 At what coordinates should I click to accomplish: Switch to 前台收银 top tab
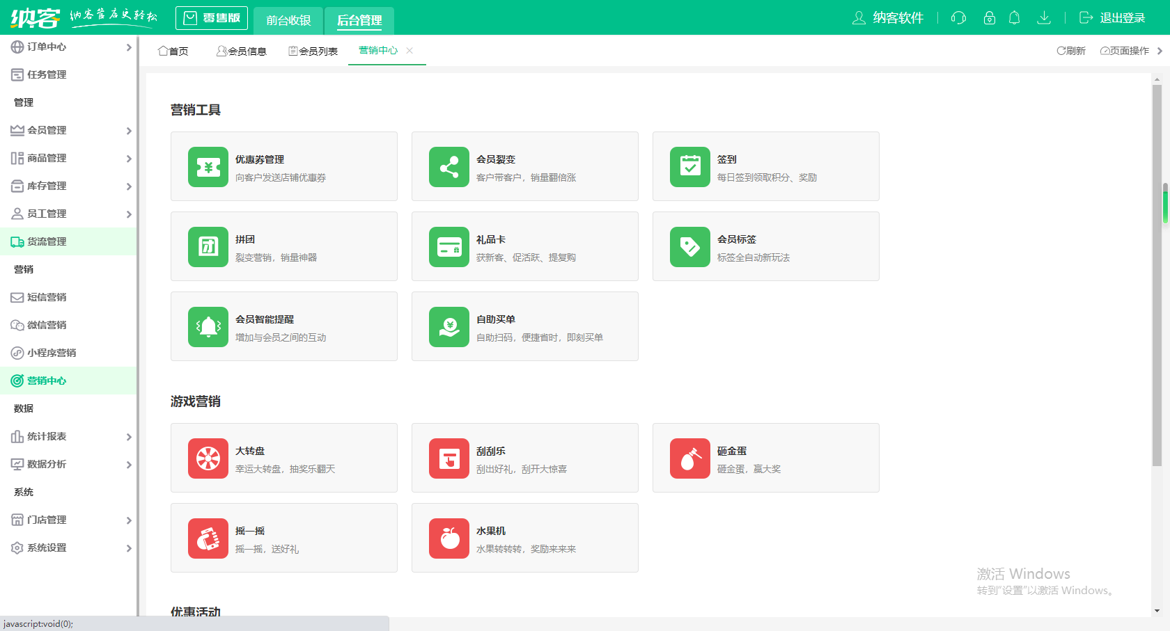(x=288, y=20)
